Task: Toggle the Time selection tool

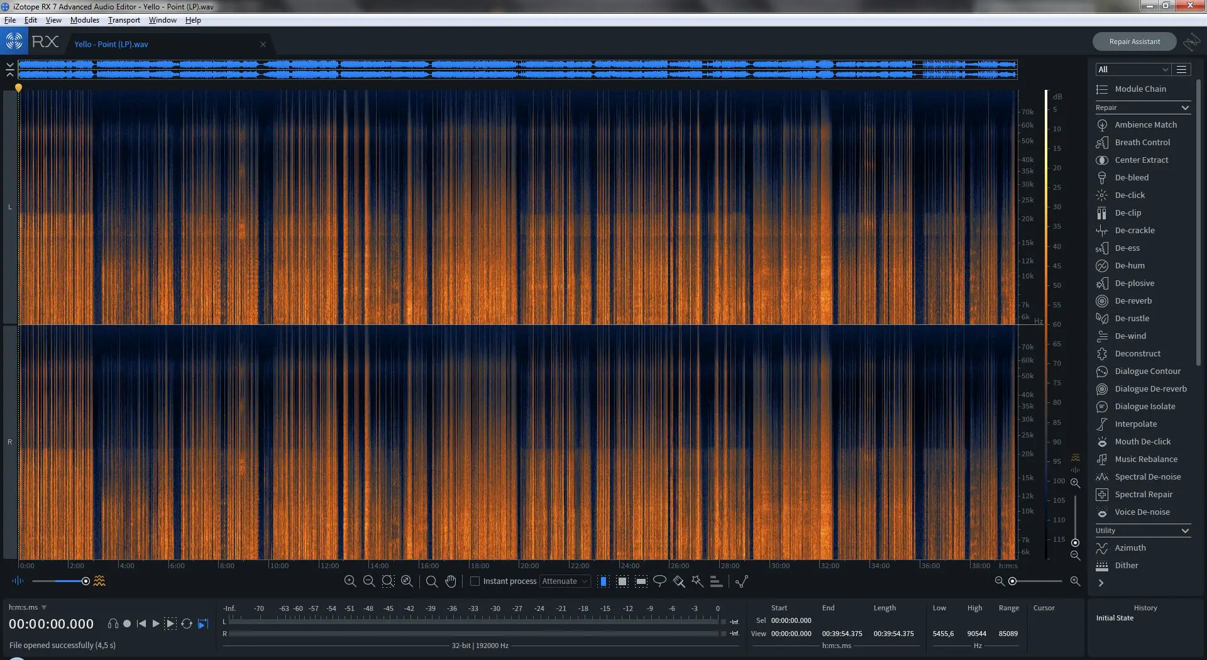Action: [x=603, y=581]
